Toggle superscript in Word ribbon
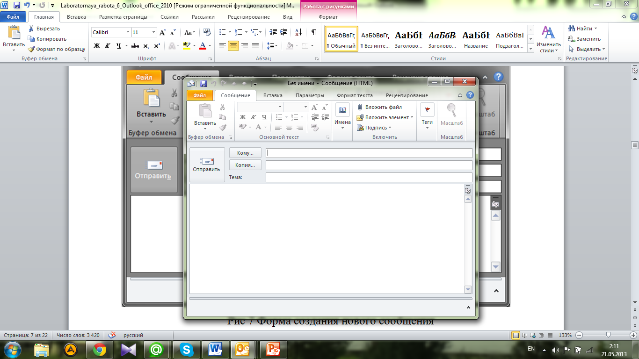The image size is (639, 359). [x=157, y=46]
